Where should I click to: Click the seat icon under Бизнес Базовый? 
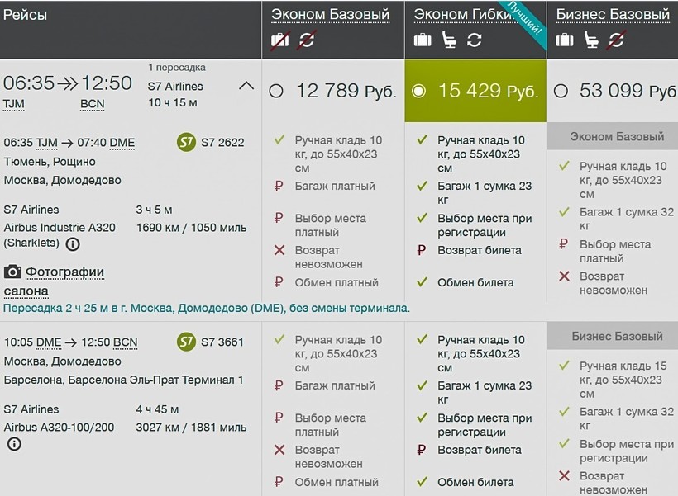(591, 40)
